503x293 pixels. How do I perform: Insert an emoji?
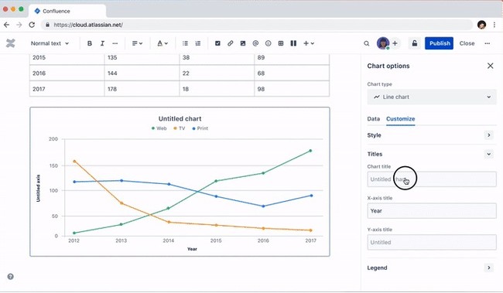(269, 43)
